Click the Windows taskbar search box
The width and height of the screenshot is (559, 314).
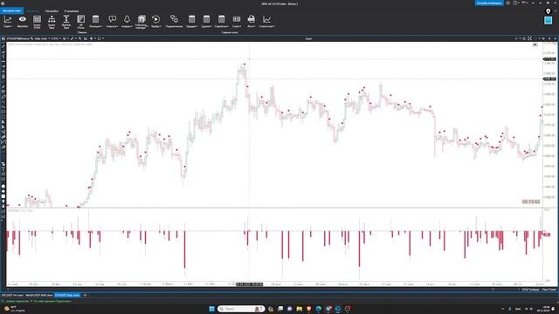click(241, 309)
